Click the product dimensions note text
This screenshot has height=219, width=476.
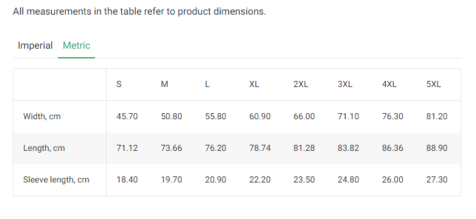click(140, 12)
